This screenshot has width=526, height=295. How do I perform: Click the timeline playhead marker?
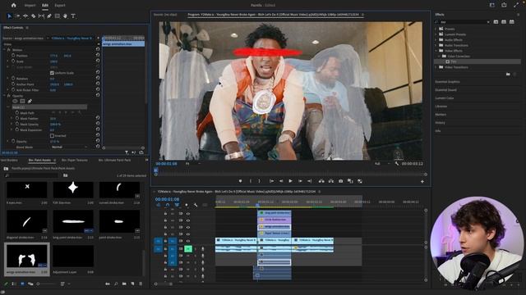point(257,205)
